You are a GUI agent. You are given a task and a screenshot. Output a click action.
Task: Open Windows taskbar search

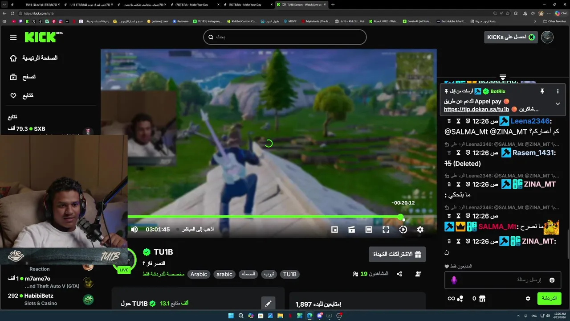point(241,316)
